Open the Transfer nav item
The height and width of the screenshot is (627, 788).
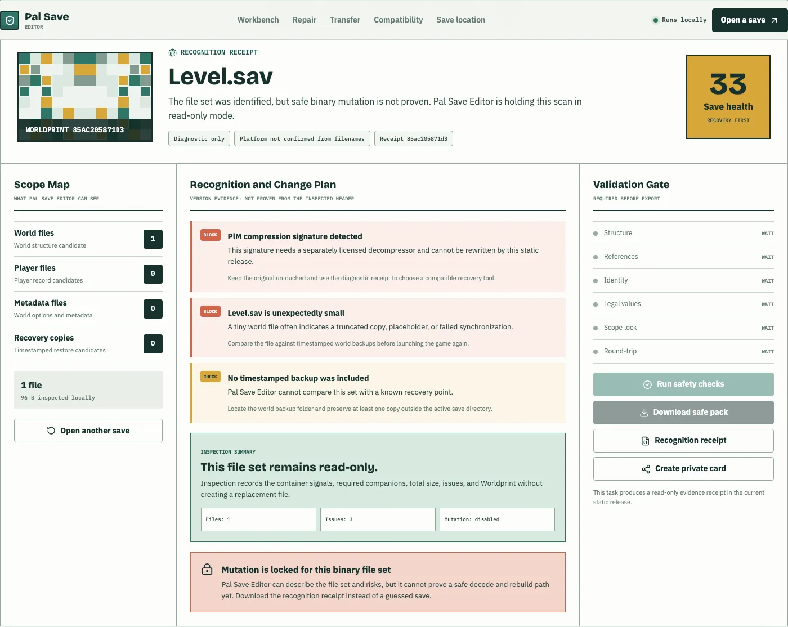pos(345,20)
